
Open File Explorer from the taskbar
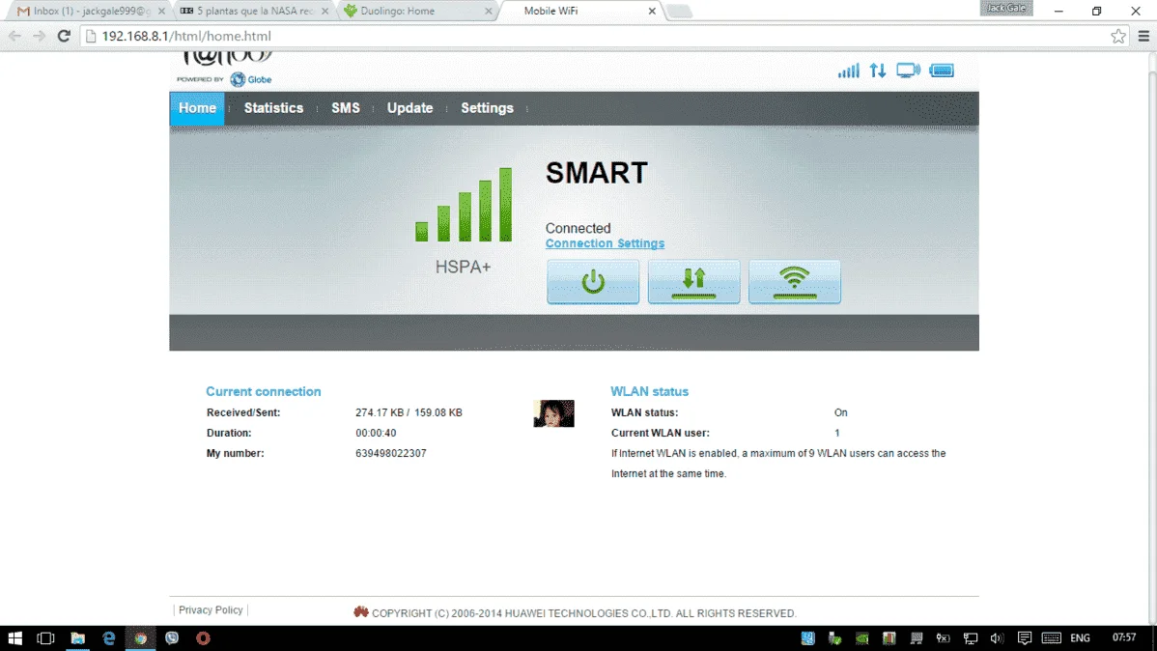coord(77,638)
